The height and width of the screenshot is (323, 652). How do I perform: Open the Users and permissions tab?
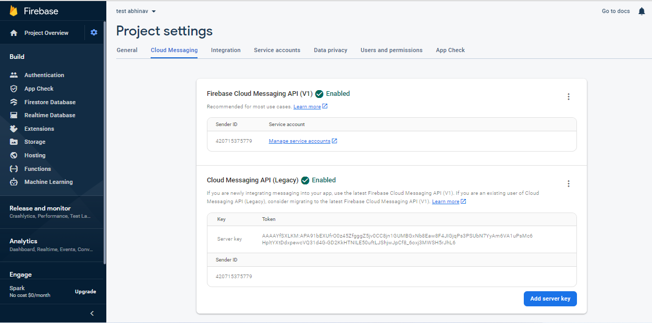point(391,50)
